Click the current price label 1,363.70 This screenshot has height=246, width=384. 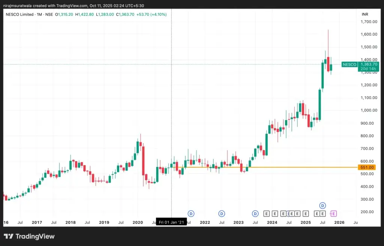tap(369, 64)
